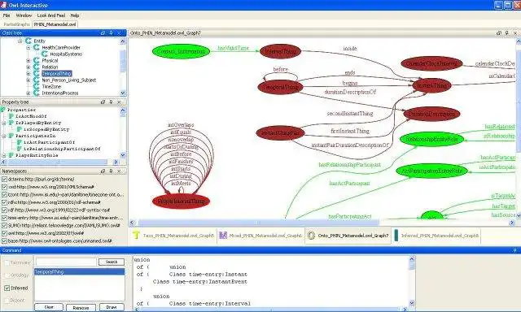Click the Draw button
The height and width of the screenshot is (312, 521).
tap(112, 307)
